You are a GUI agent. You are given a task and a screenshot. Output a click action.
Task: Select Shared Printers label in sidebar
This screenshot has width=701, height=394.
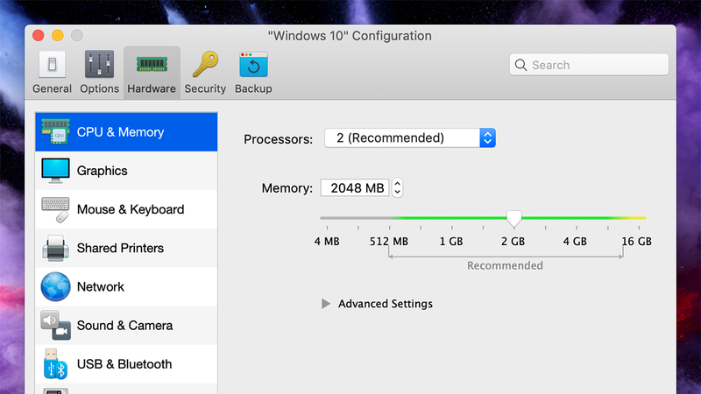coord(120,248)
